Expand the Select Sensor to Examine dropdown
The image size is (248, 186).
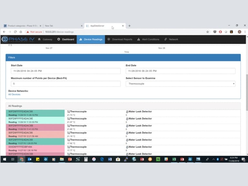pos(181,84)
